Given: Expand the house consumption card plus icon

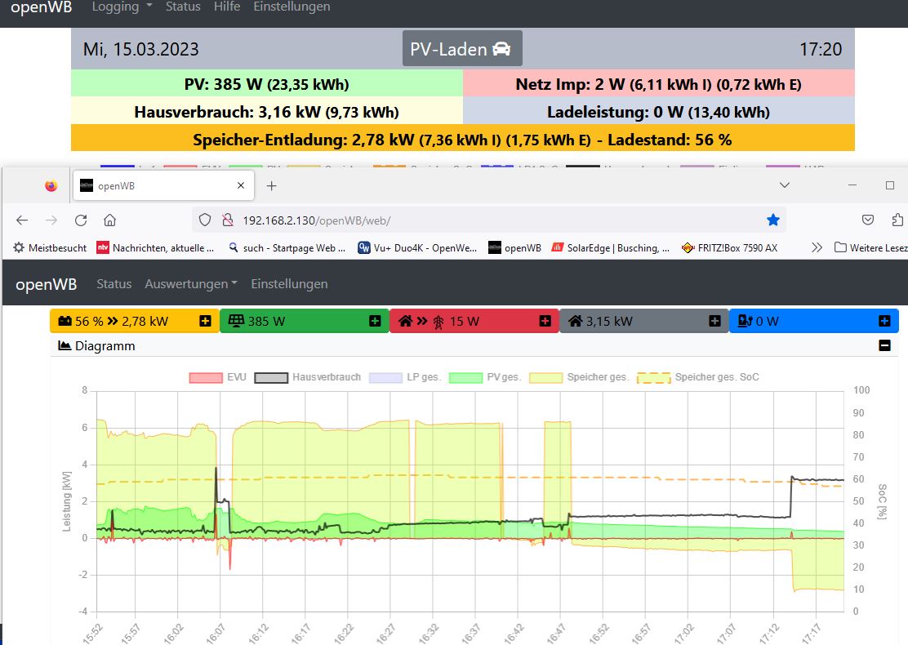Looking at the screenshot, I should 714,322.
